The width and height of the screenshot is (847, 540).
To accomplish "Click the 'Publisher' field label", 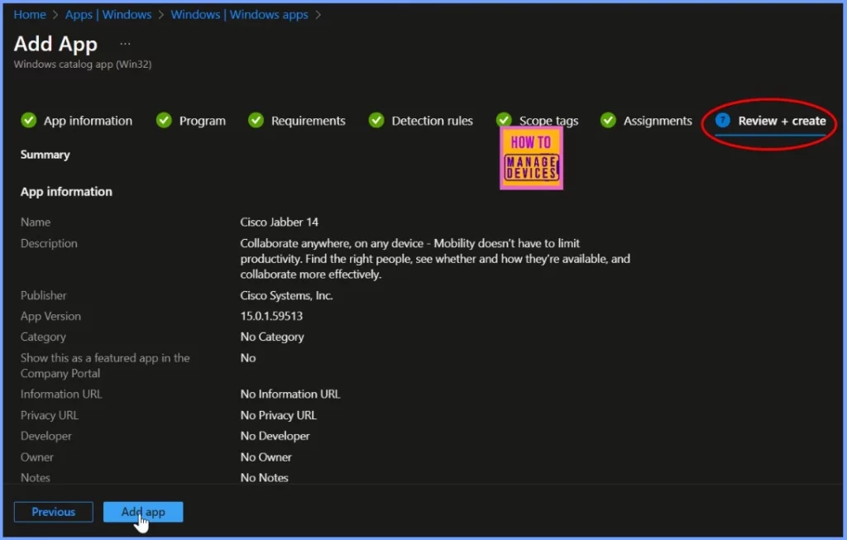I will (x=43, y=295).
